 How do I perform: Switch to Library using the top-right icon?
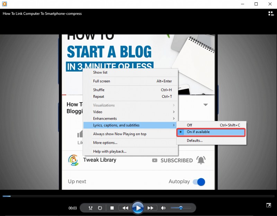pos(271,14)
